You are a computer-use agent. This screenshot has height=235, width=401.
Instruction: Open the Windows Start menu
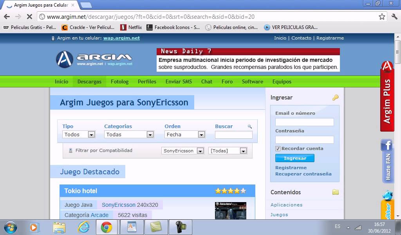(x=11, y=227)
